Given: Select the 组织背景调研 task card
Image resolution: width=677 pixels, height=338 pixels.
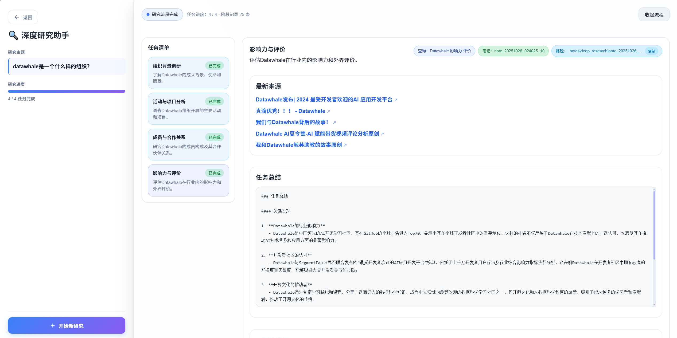Looking at the screenshot, I should click(188, 73).
